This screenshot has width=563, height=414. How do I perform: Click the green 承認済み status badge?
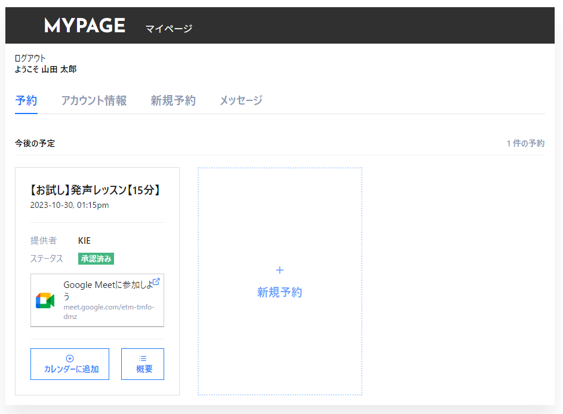tap(96, 259)
